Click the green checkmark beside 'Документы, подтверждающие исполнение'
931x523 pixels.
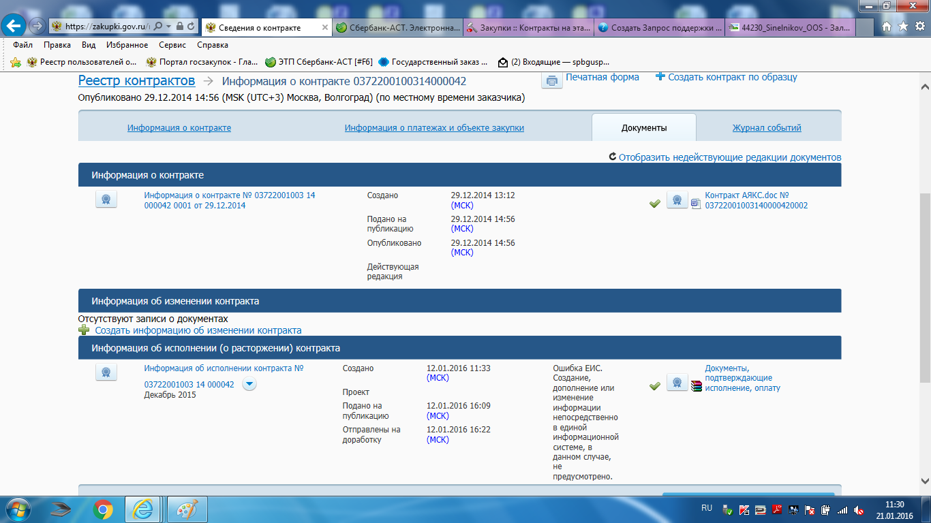tap(655, 385)
